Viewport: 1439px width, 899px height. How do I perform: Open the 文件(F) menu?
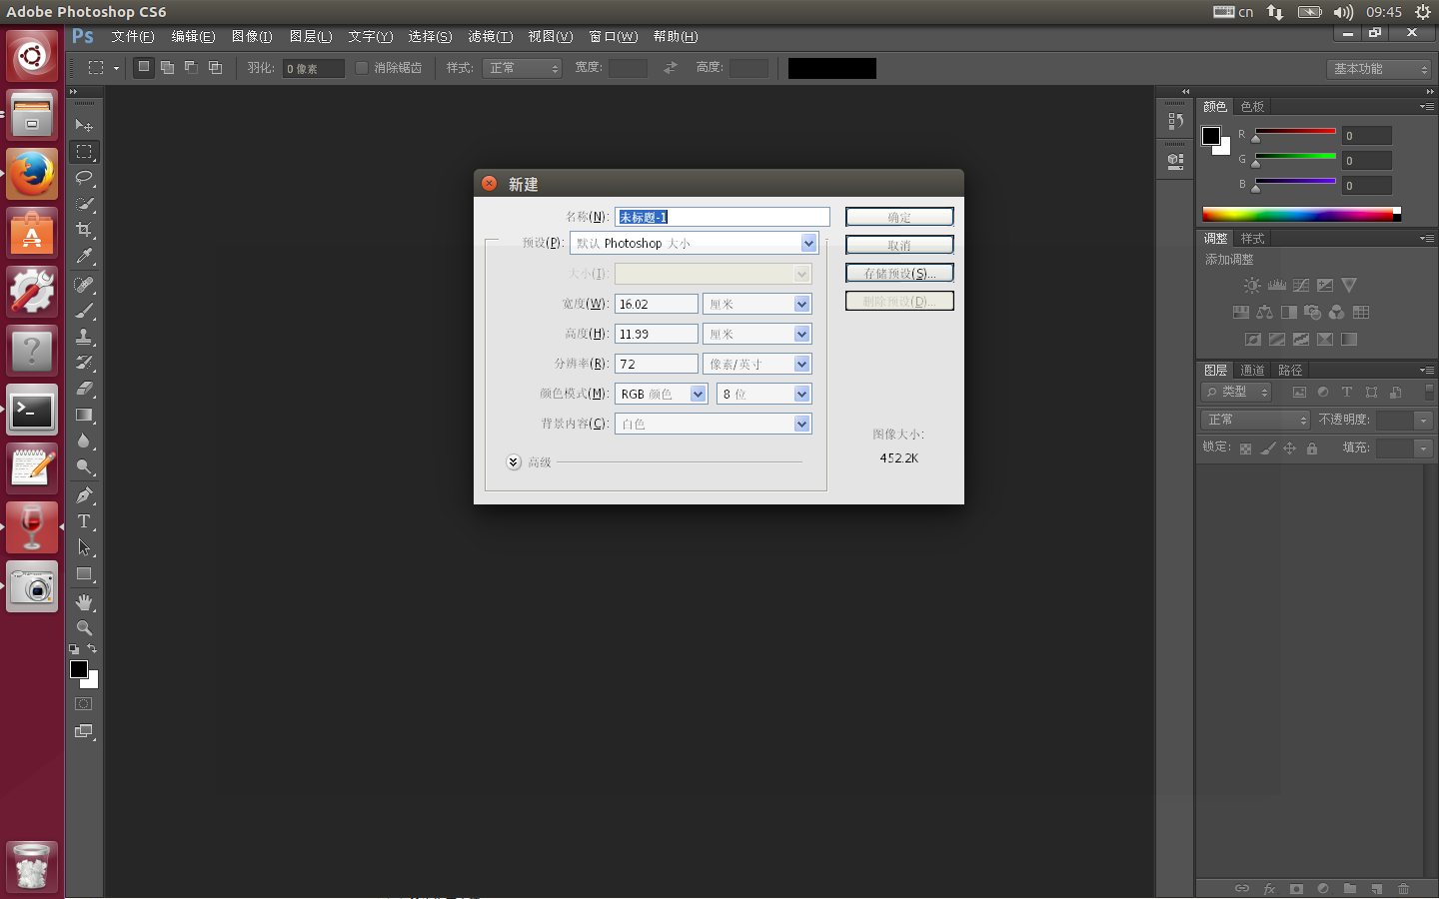(132, 36)
